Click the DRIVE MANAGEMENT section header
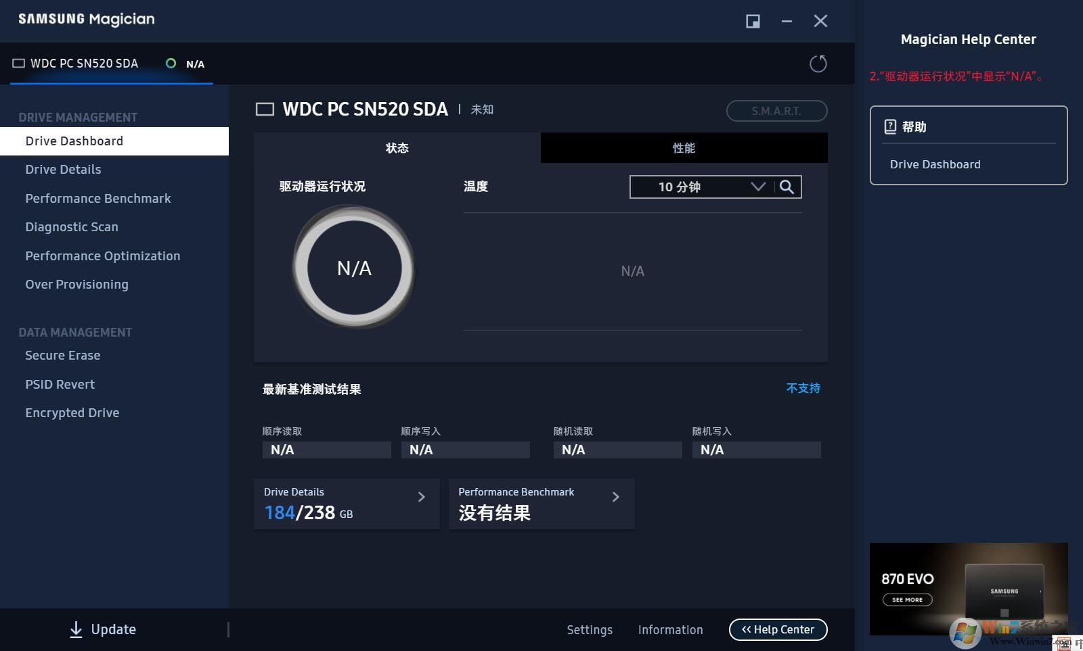This screenshot has height=651, width=1083. pos(78,118)
